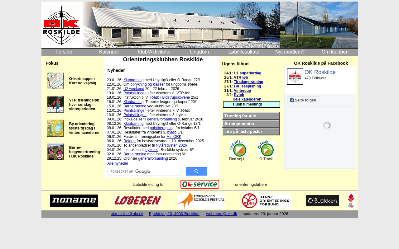Open the Tirsdagstræning link

click(248, 82)
